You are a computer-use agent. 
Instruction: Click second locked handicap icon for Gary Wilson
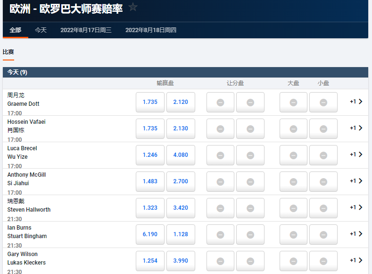coord(250,261)
